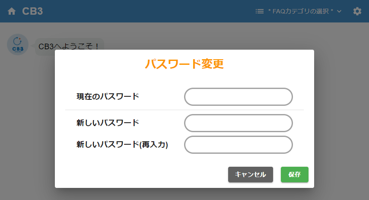Open the settings gear icon
This screenshot has height=200, width=369.
point(357,11)
